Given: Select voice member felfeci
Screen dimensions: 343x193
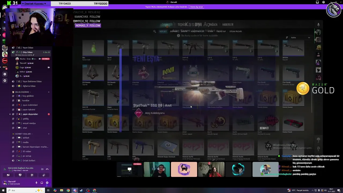Looking at the screenshot, I should (x=33, y=72).
